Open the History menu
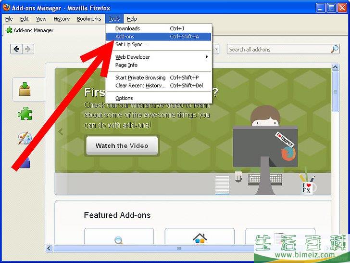The height and width of the screenshot is (263, 350). click(62, 19)
